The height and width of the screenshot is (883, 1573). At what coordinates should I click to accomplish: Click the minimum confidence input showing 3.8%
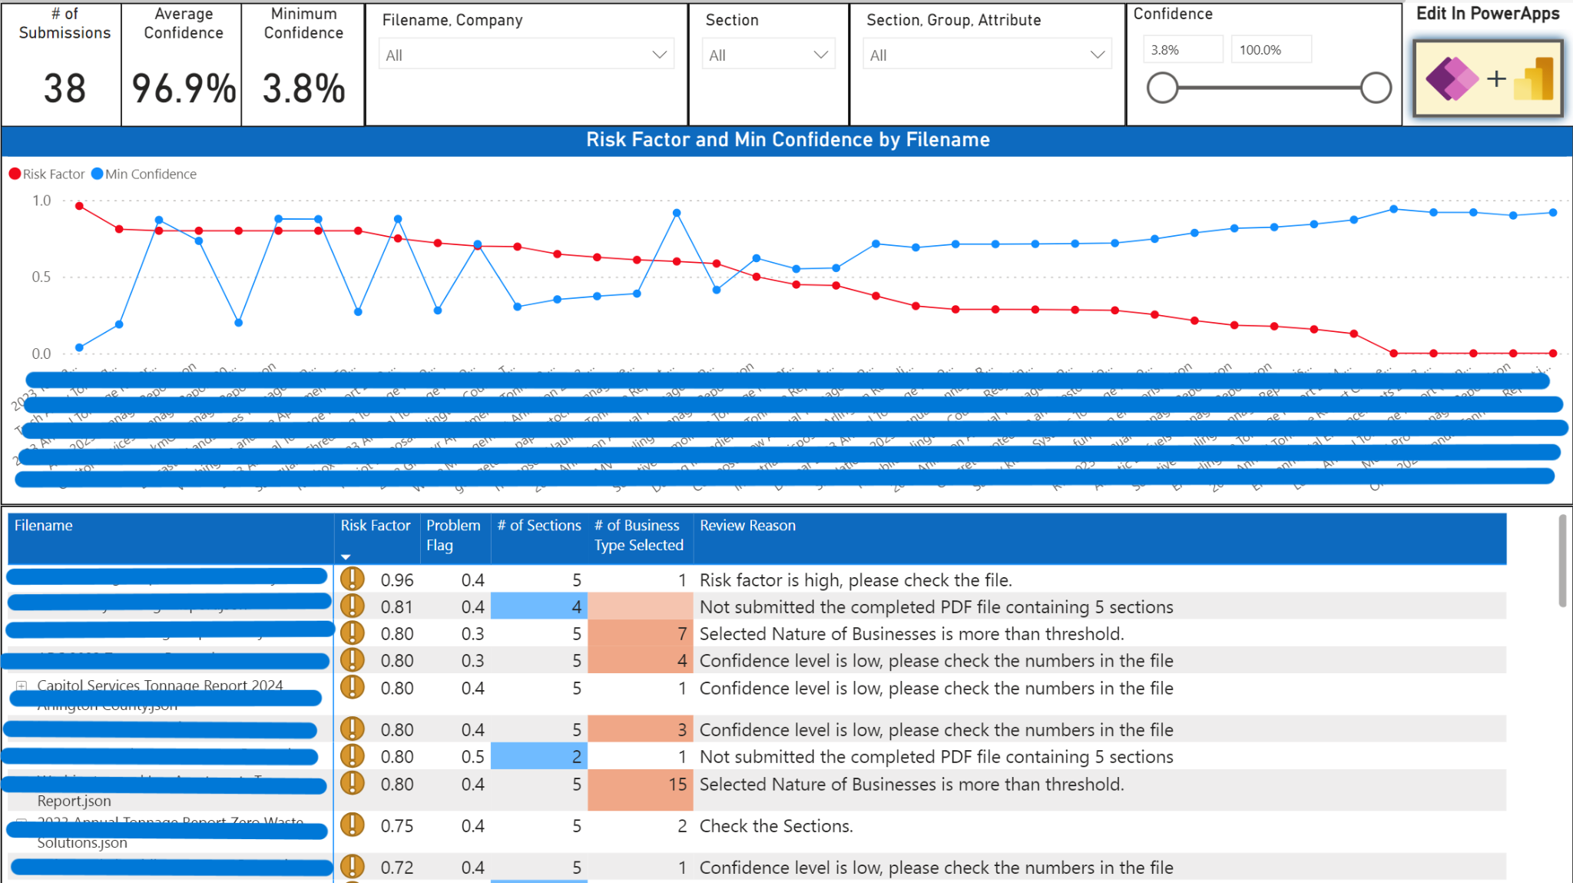[1183, 48]
